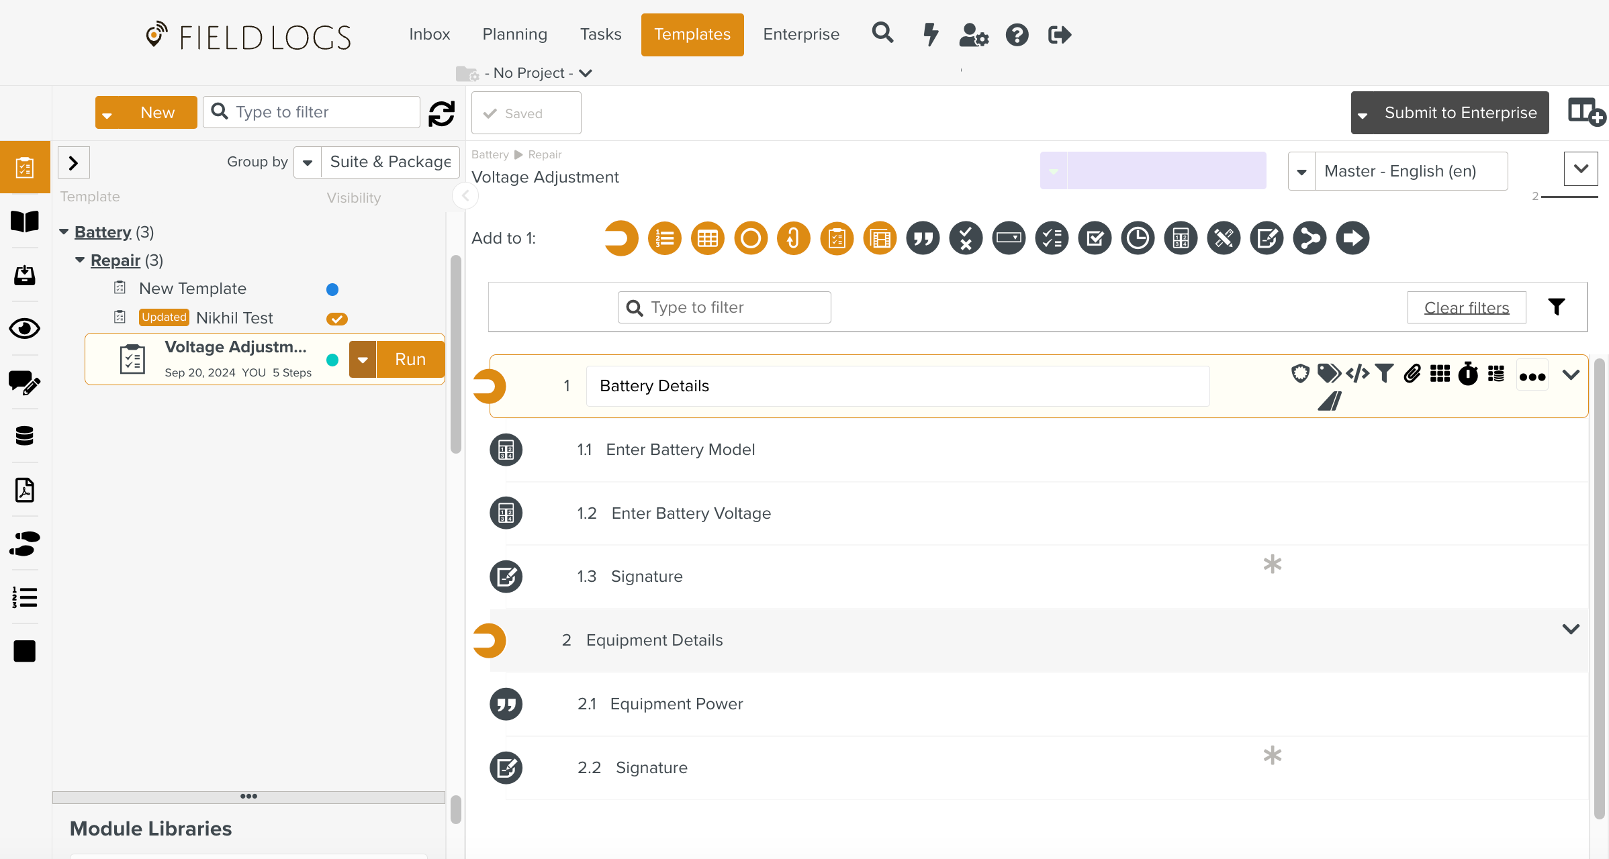Go to the Enterprise tab
1609x859 pixels.
[x=801, y=34]
